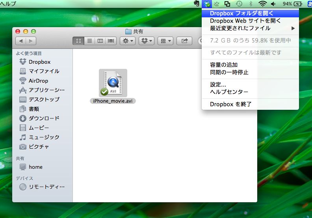Screen dimensions: 312x218
Task: Click the デバイス sidebar header
Action: (24, 179)
